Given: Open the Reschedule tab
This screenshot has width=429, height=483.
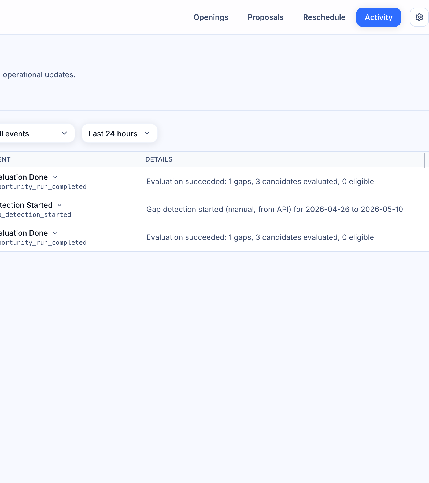Looking at the screenshot, I should tap(324, 17).
